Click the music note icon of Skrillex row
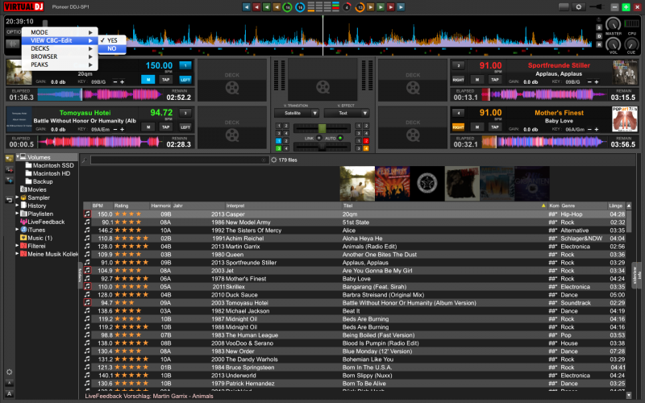Image resolution: width=645 pixels, height=403 pixels. pos(87,287)
